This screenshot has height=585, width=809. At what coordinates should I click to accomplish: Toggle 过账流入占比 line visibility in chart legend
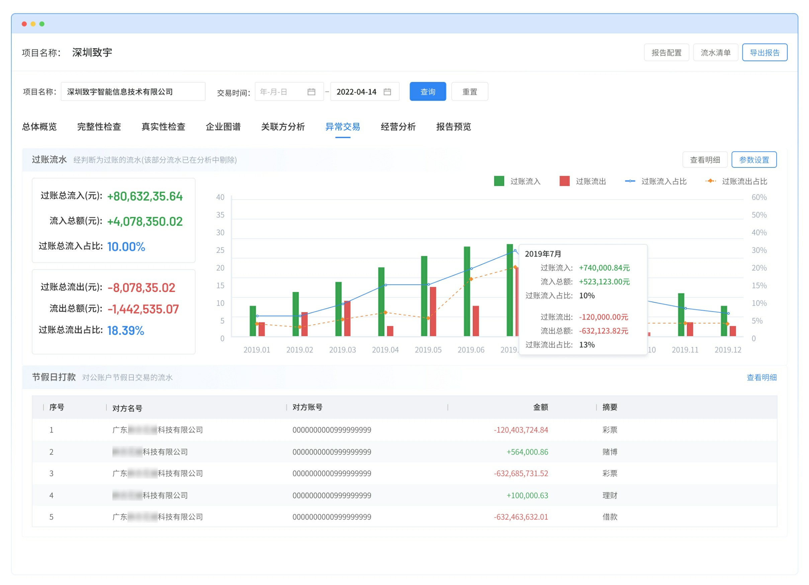click(631, 181)
